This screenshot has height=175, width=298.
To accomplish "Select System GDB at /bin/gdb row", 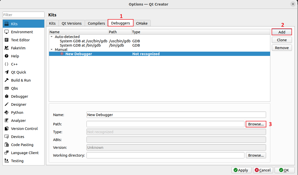I will click(159, 45).
